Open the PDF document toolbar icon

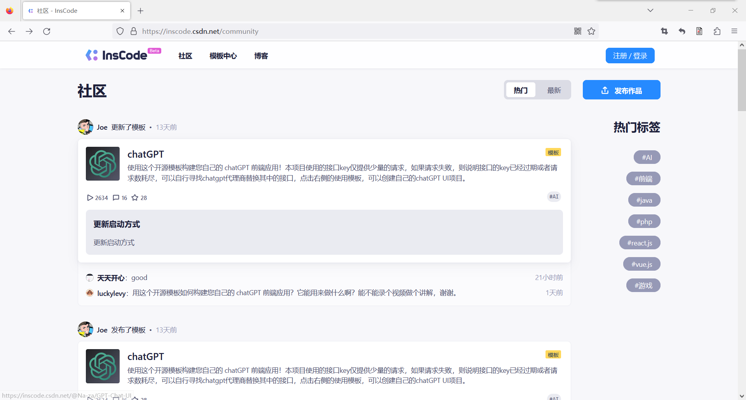coord(699,31)
